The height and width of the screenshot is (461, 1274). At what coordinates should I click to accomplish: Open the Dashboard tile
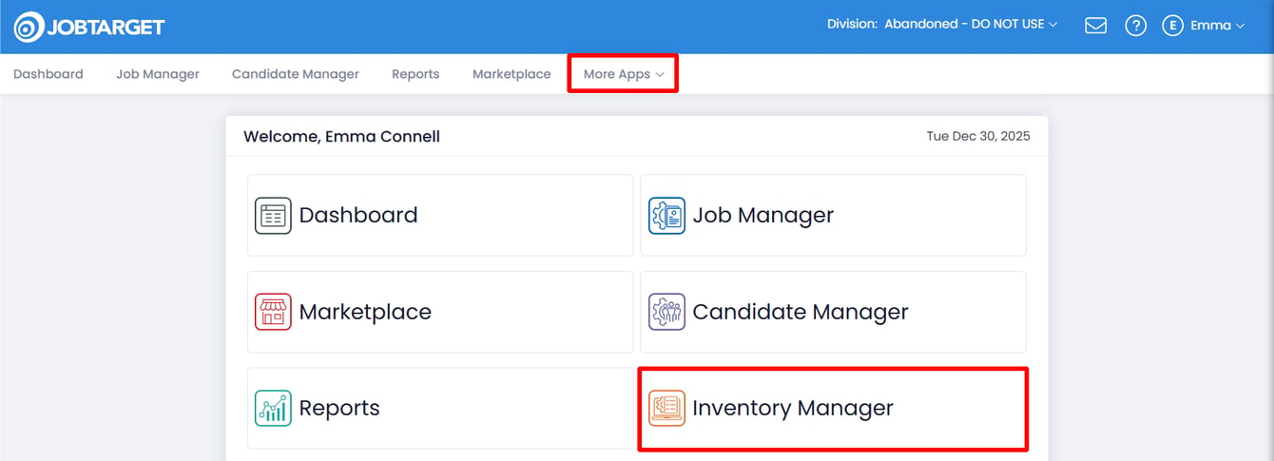coord(440,215)
